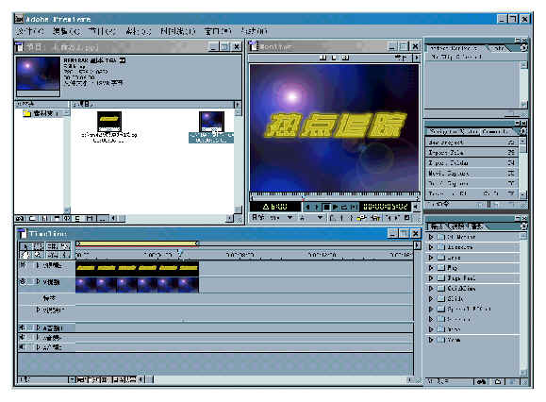Select the Razor tool in Timeline
The image size is (546, 402).
click(64, 246)
